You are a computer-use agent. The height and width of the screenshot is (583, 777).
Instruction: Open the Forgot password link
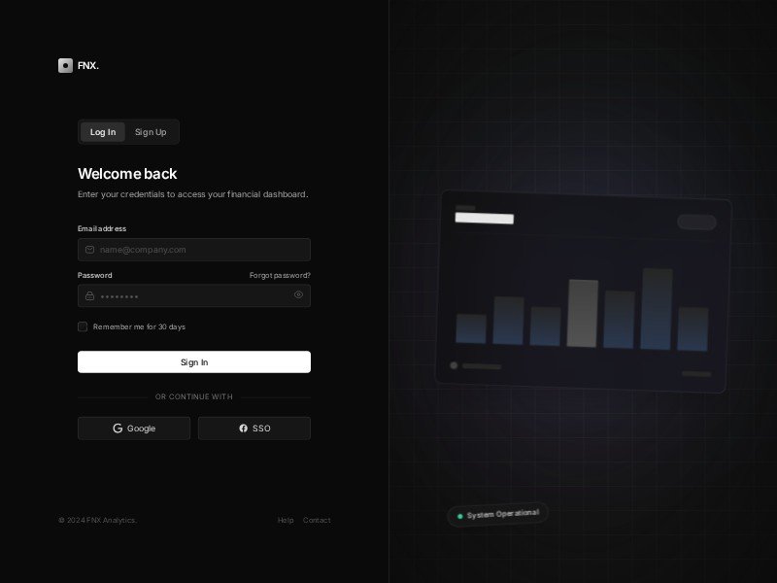click(280, 275)
